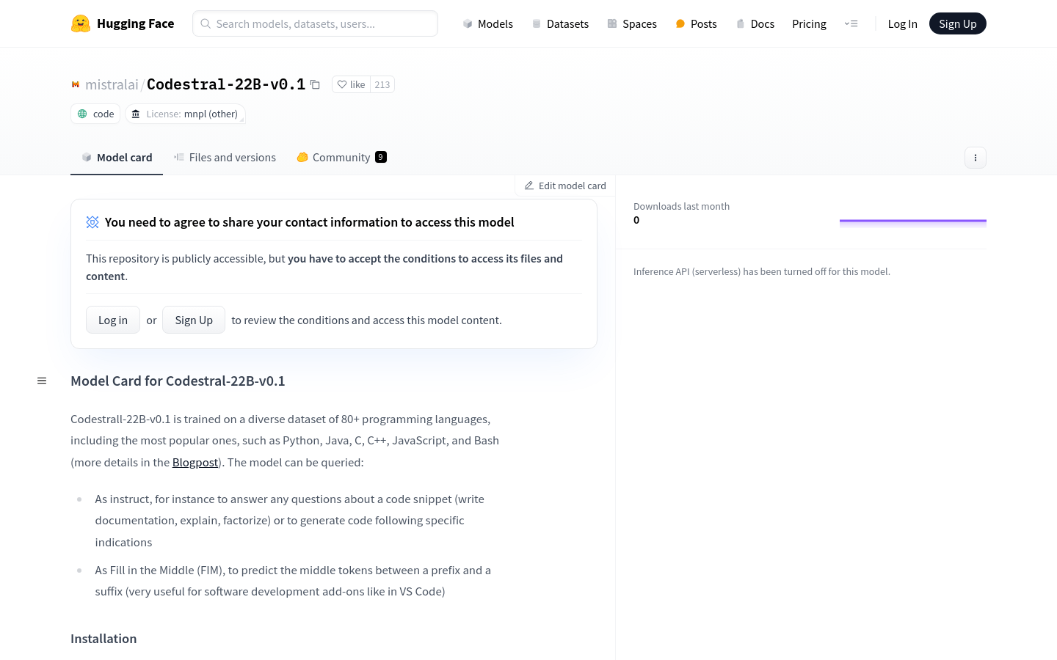
Task: Open the Datasets nav item
Action: (x=560, y=23)
